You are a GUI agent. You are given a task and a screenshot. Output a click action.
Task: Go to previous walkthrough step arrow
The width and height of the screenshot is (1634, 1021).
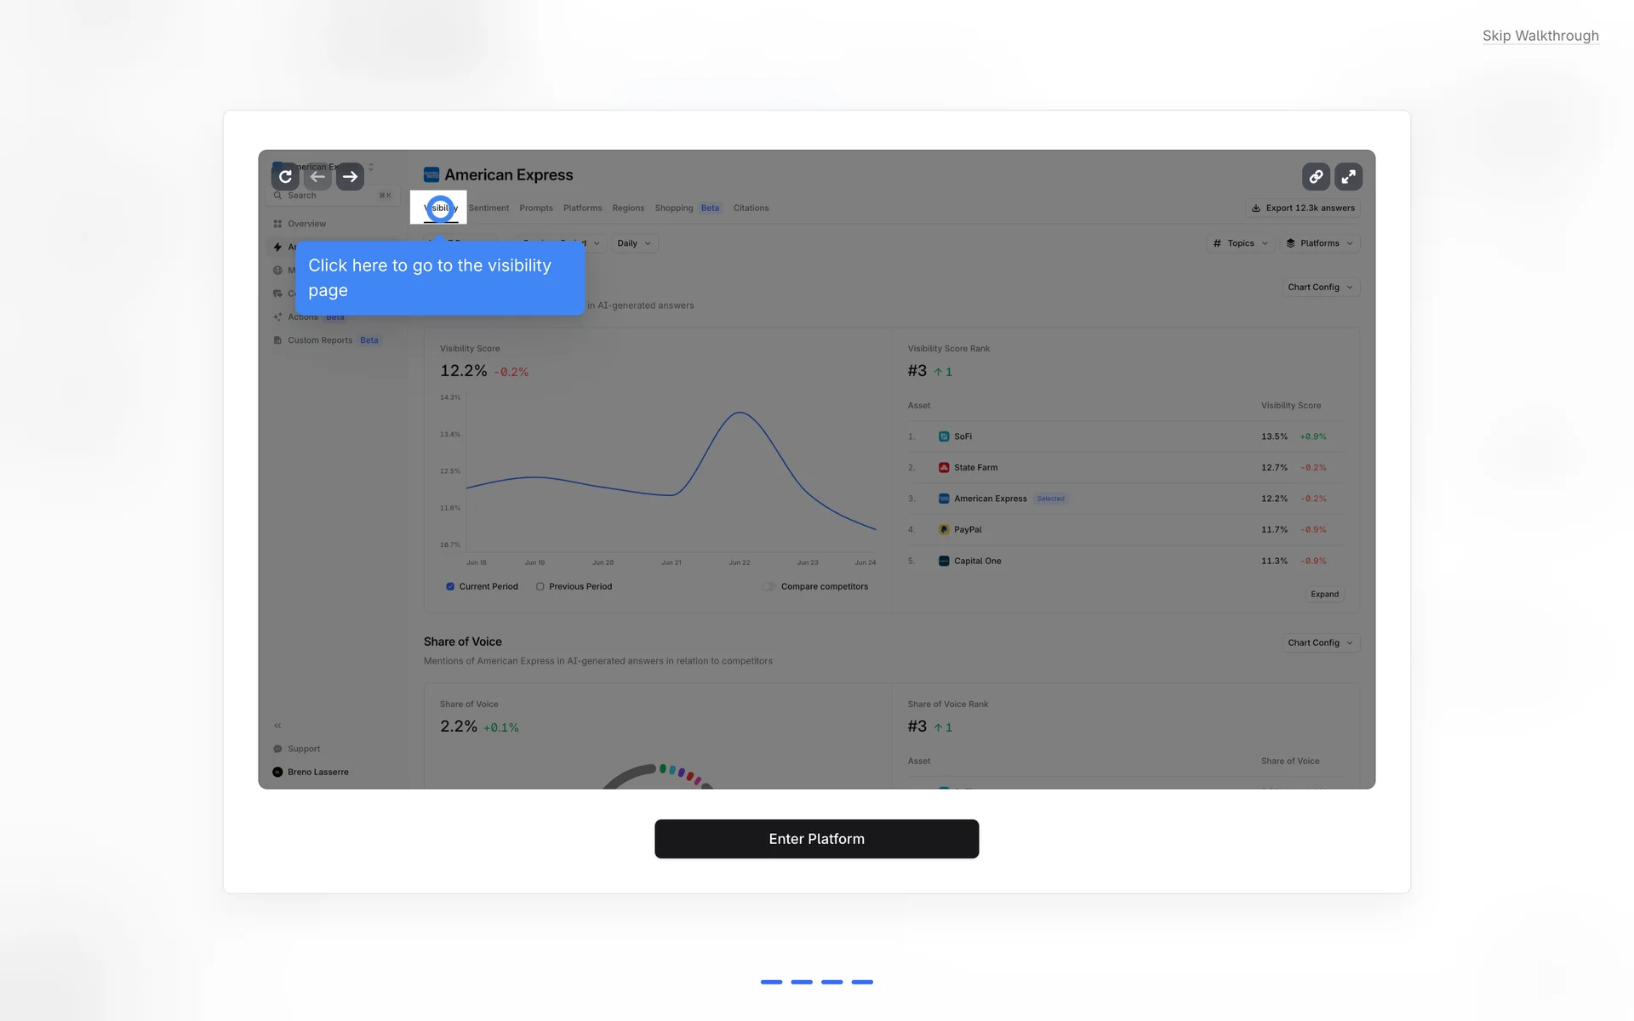pos(317,177)
